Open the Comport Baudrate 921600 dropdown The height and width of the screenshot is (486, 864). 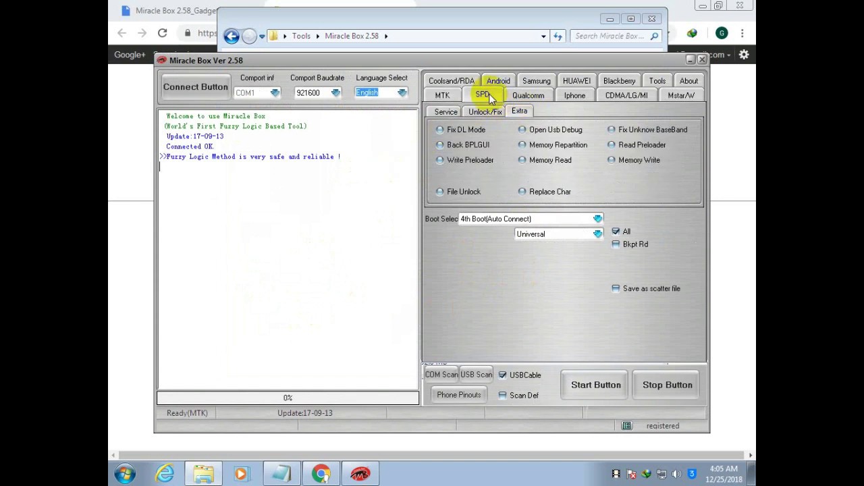(336, 93)
